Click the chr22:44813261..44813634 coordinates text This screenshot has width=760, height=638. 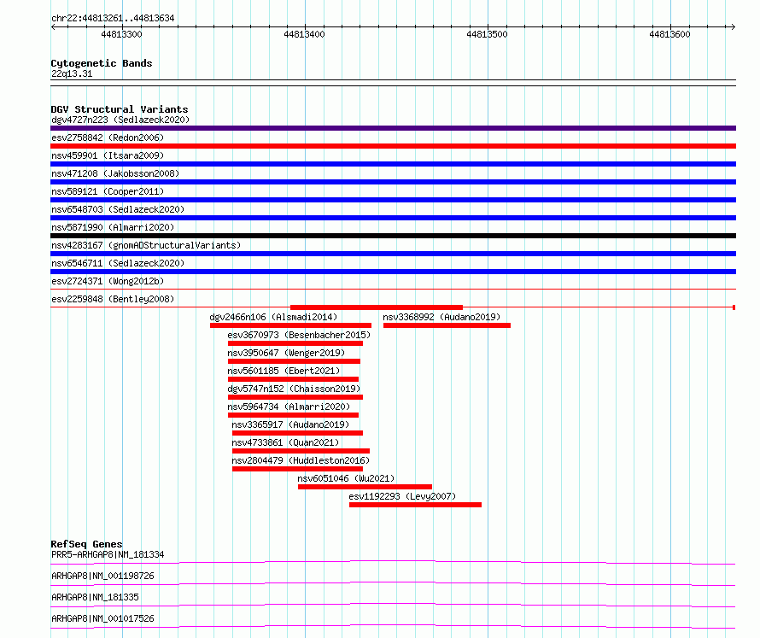pyautogui.click(x=113, y=19)
